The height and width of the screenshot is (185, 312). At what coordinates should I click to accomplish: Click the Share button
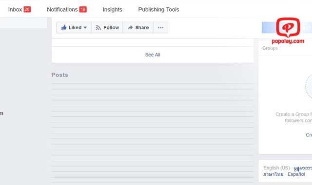tap(138, 27)
